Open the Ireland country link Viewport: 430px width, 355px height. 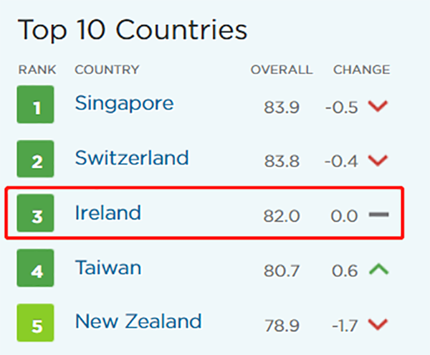pyautogui.click(x=108, y=213)
